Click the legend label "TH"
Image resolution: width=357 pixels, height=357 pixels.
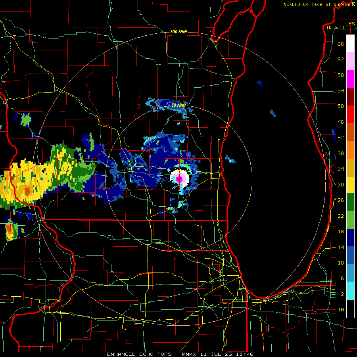click(341, 310)
